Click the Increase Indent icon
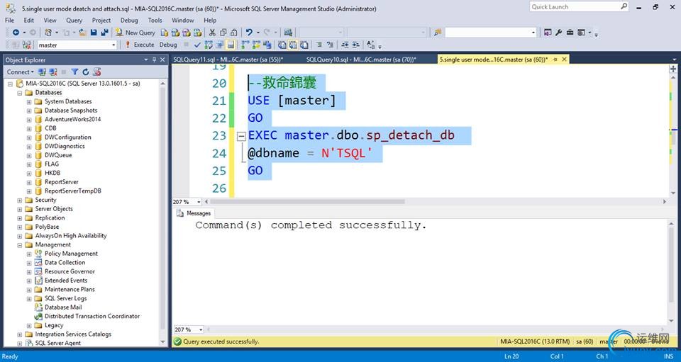The image size is (681, 362). [357, 45]
